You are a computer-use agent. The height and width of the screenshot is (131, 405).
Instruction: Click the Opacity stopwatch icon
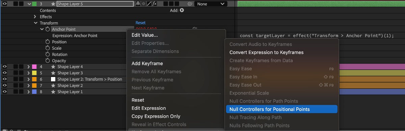(x=48, y=61)
